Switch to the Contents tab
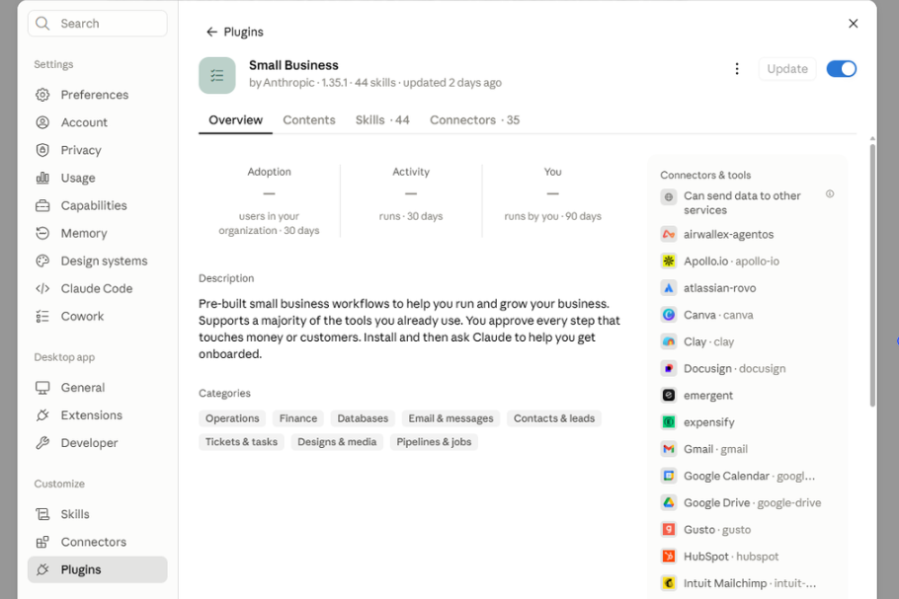This screenshot has height=599, width=899. pyautogui.click(x=309, y=120)
